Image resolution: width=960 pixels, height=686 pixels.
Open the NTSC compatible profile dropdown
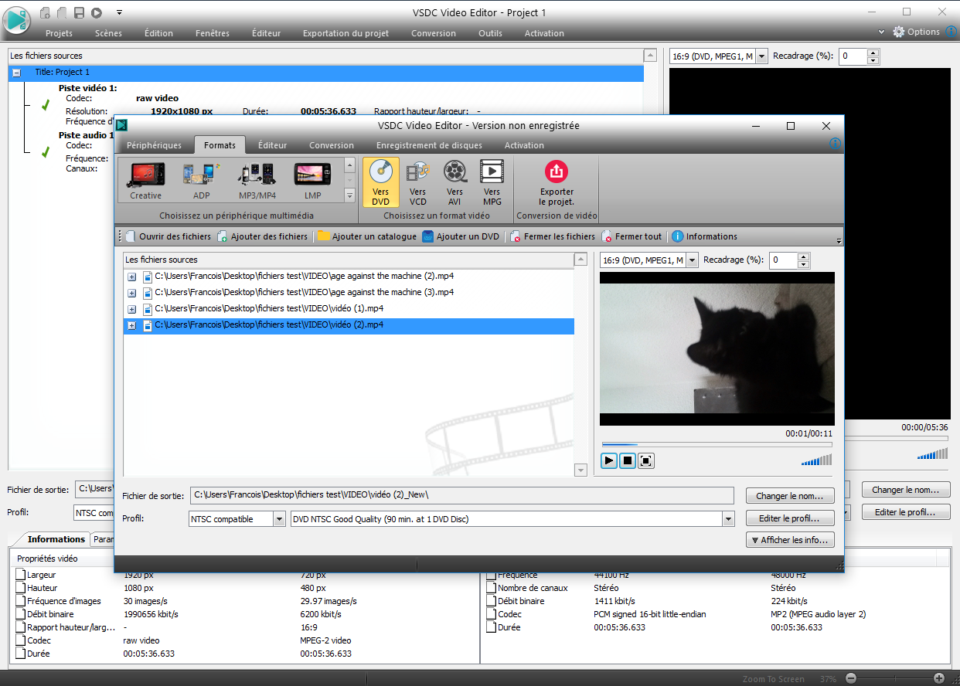(280, 518)
